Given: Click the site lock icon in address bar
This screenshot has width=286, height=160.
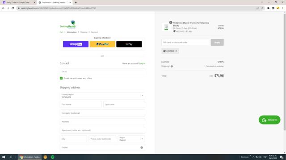Looking at the screenshot, I should pos(19,8).
